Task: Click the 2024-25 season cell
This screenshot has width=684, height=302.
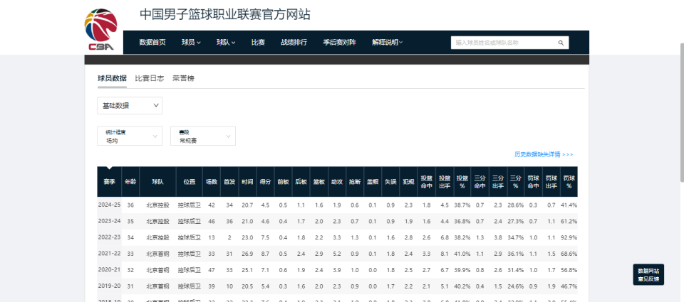Action: pos(110,205)
